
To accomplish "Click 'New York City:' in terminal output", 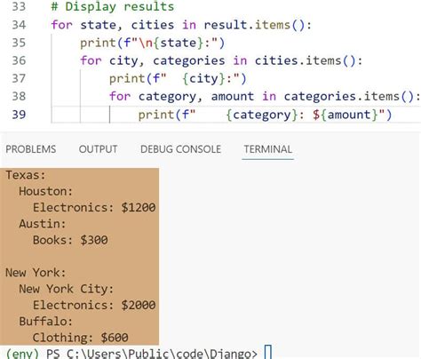I will click(67, 289).
